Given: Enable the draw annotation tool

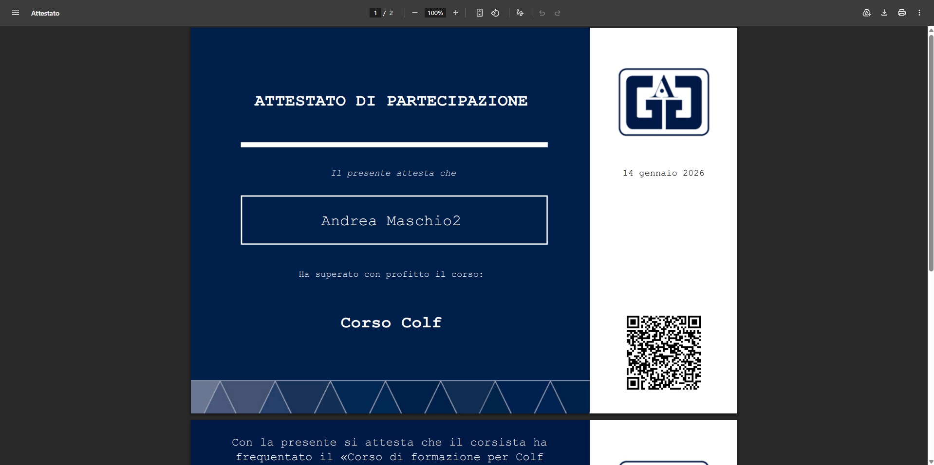Looking at the screenshot, I should click(520, 13).
